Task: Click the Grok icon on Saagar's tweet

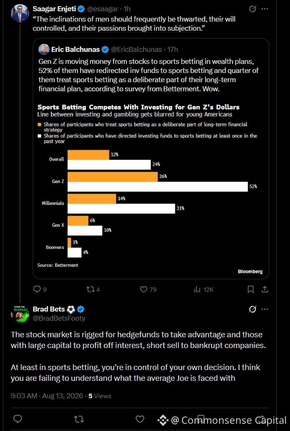Action: click(x=252, y=9)
